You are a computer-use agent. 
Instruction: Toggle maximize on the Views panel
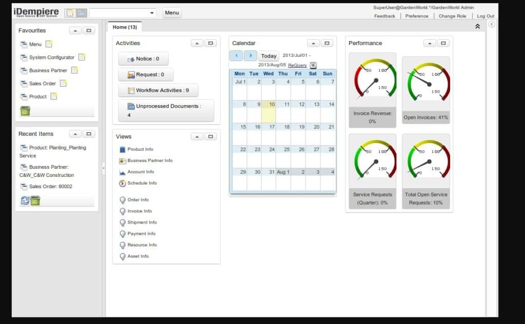(x=210, y=137)
